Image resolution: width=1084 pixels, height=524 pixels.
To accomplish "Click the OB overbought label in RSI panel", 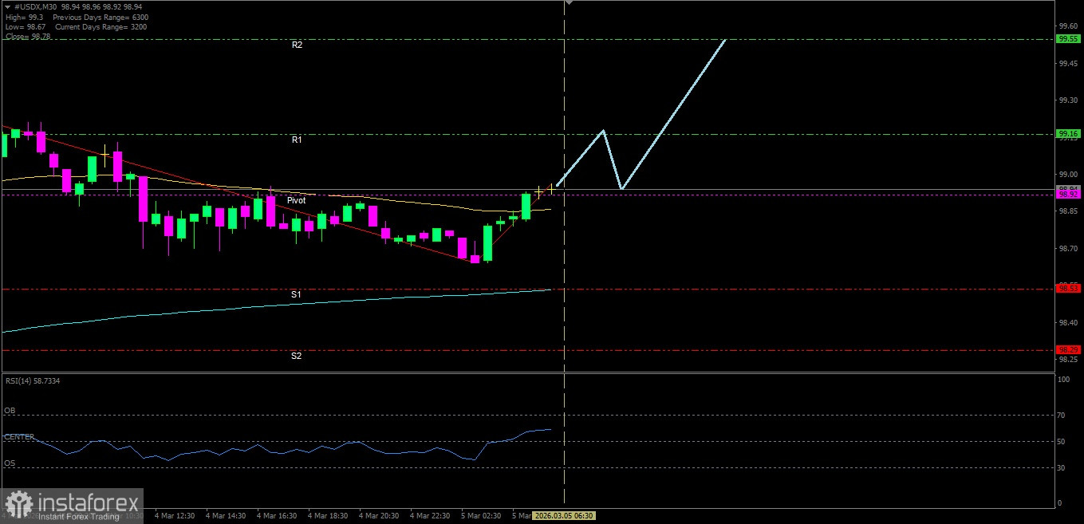I will 10,411.
